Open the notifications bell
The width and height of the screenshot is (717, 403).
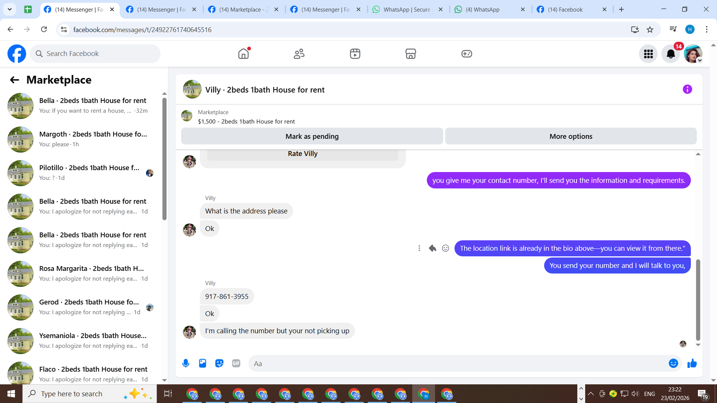[x=671, y=54]
